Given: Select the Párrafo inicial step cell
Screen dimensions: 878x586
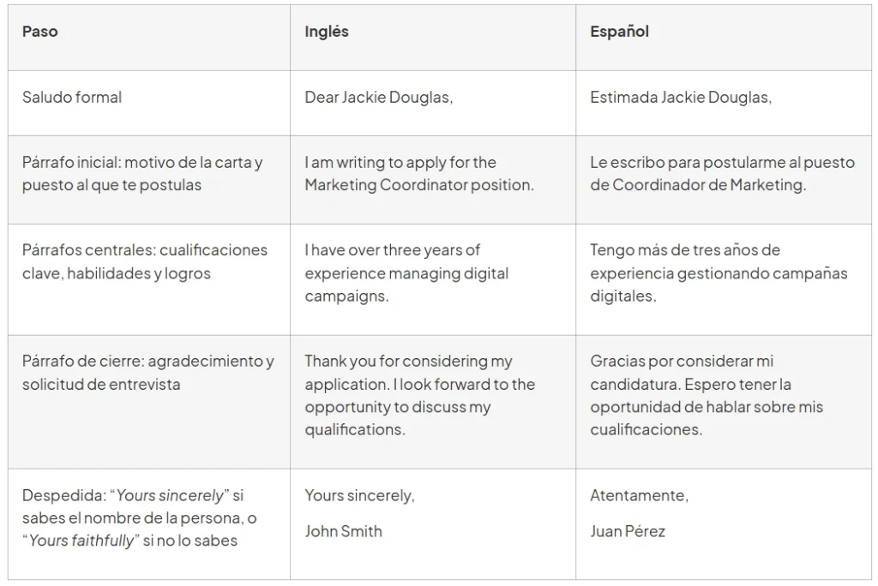Looking at the screenshot, I should click(x=149, y=180).
